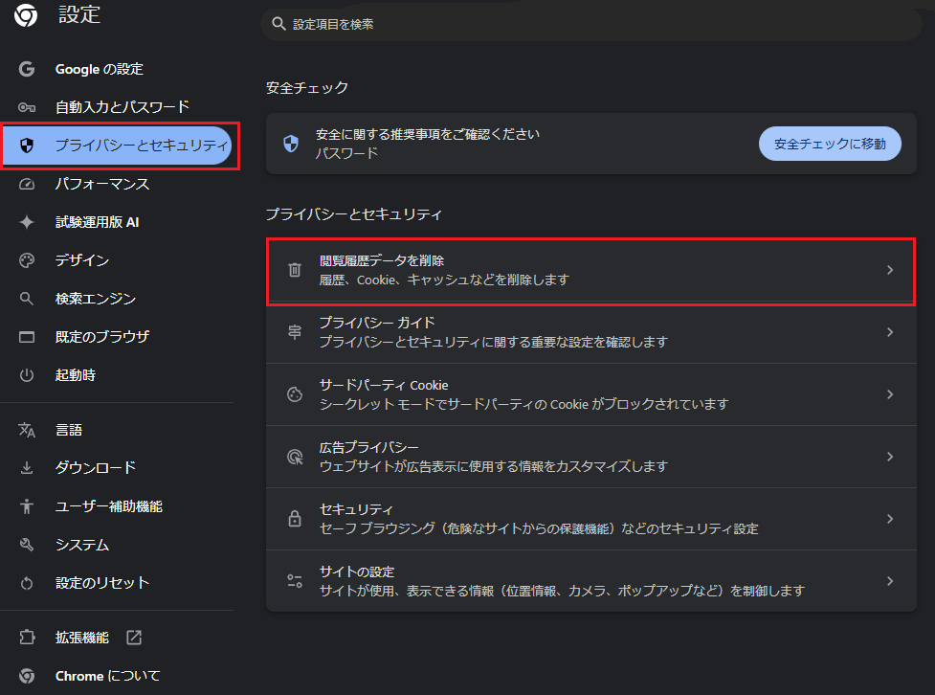Viewport: 935px width, 695px height.
Task: Click the 閲覧履歴データを削除 row title
Action: (382, 260)
